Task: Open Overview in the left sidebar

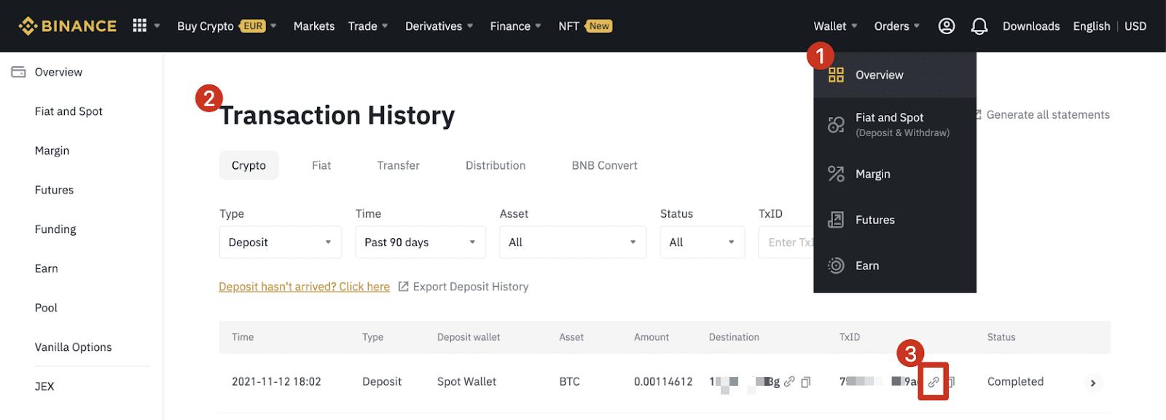Action: (58, 72)
